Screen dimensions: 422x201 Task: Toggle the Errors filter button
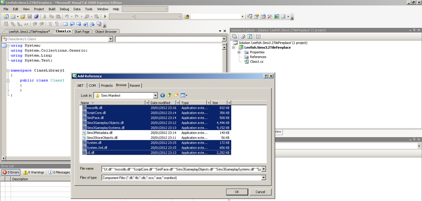click(11, 172)
